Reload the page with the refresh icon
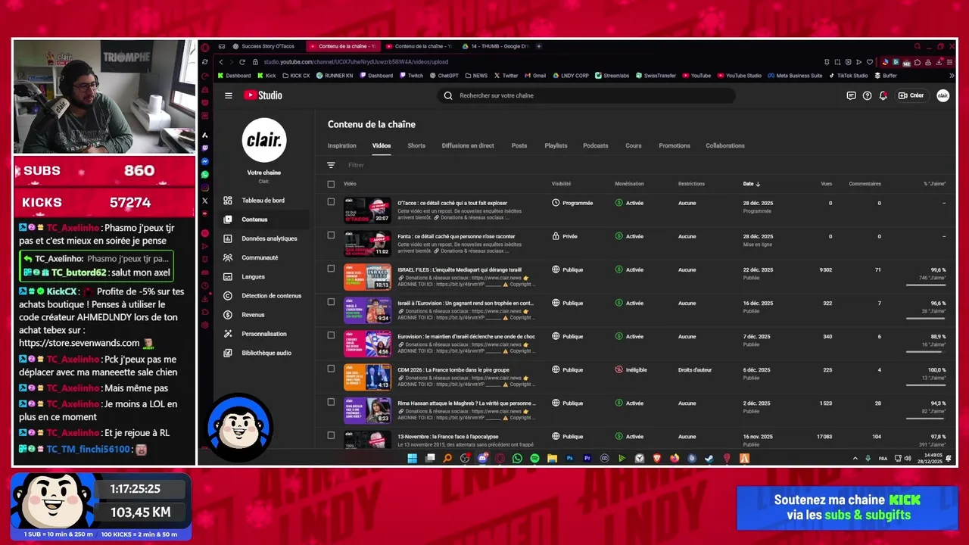This screenshot has height=545, width=969. 242,62
